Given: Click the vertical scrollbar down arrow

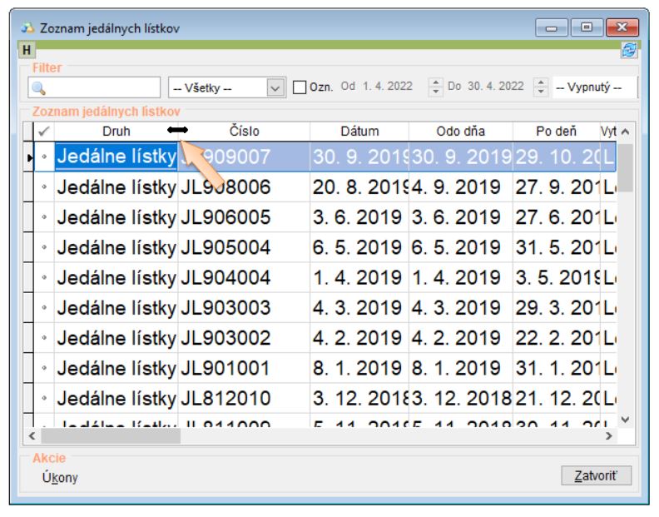Looking at the screenshot, I should 627,420.
